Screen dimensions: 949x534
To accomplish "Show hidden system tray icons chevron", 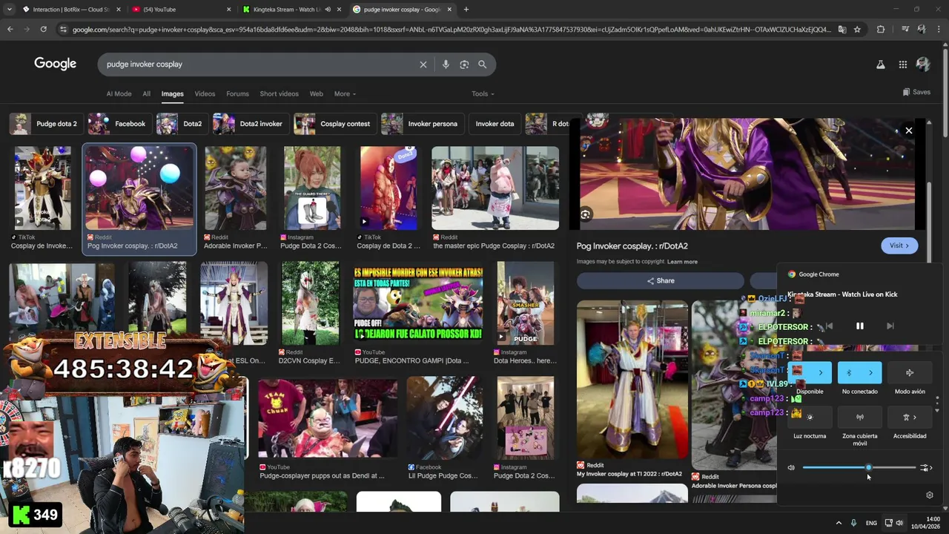I will (x=839, y=523).
